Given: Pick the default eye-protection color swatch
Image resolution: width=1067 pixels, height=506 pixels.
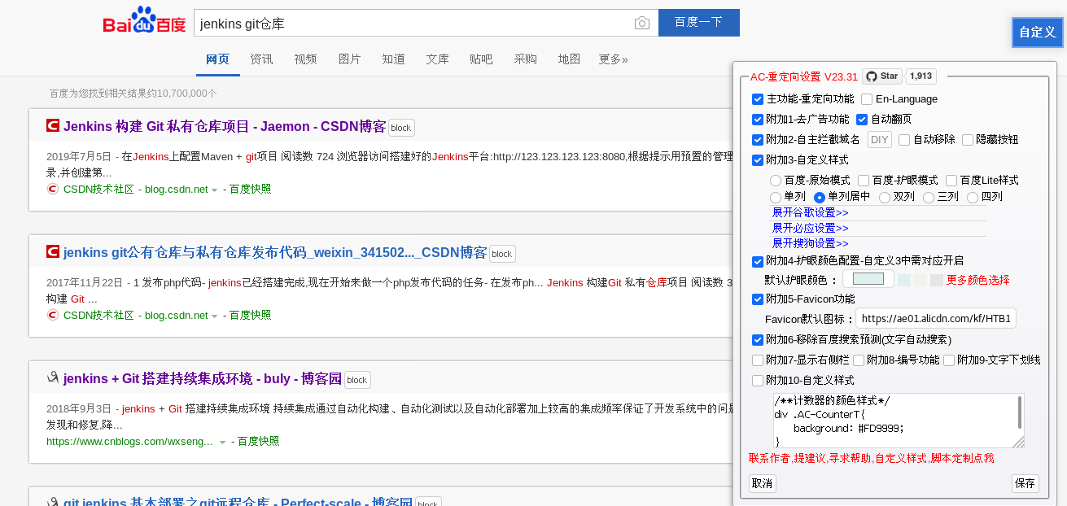Looking at the screenshot, I should pos(868,279).
